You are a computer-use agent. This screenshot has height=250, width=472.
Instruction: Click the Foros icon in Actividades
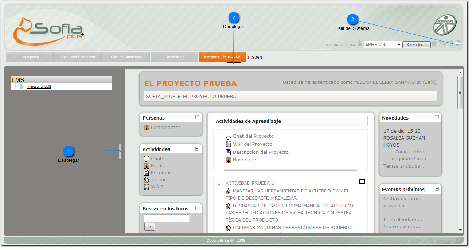pyautogui.click(x=147, y=166)
